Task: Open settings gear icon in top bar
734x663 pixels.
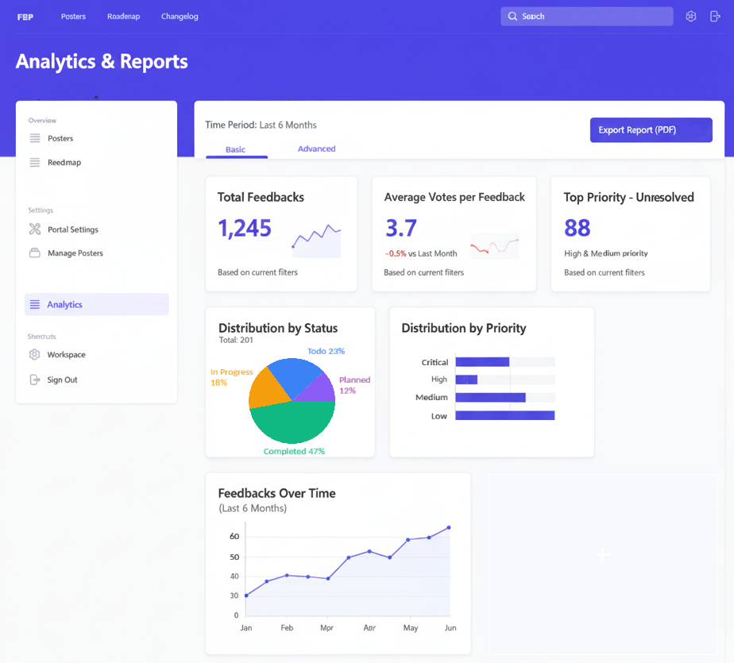Action: 691,17
